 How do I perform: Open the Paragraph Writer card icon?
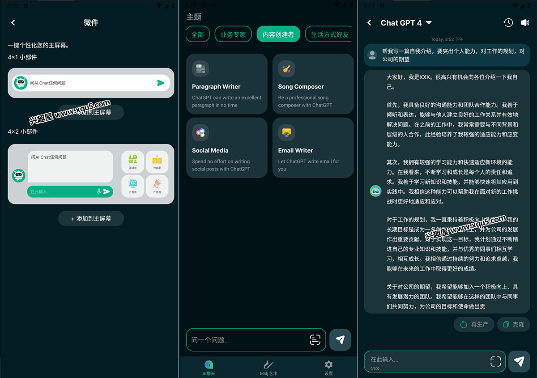point(200,69)
